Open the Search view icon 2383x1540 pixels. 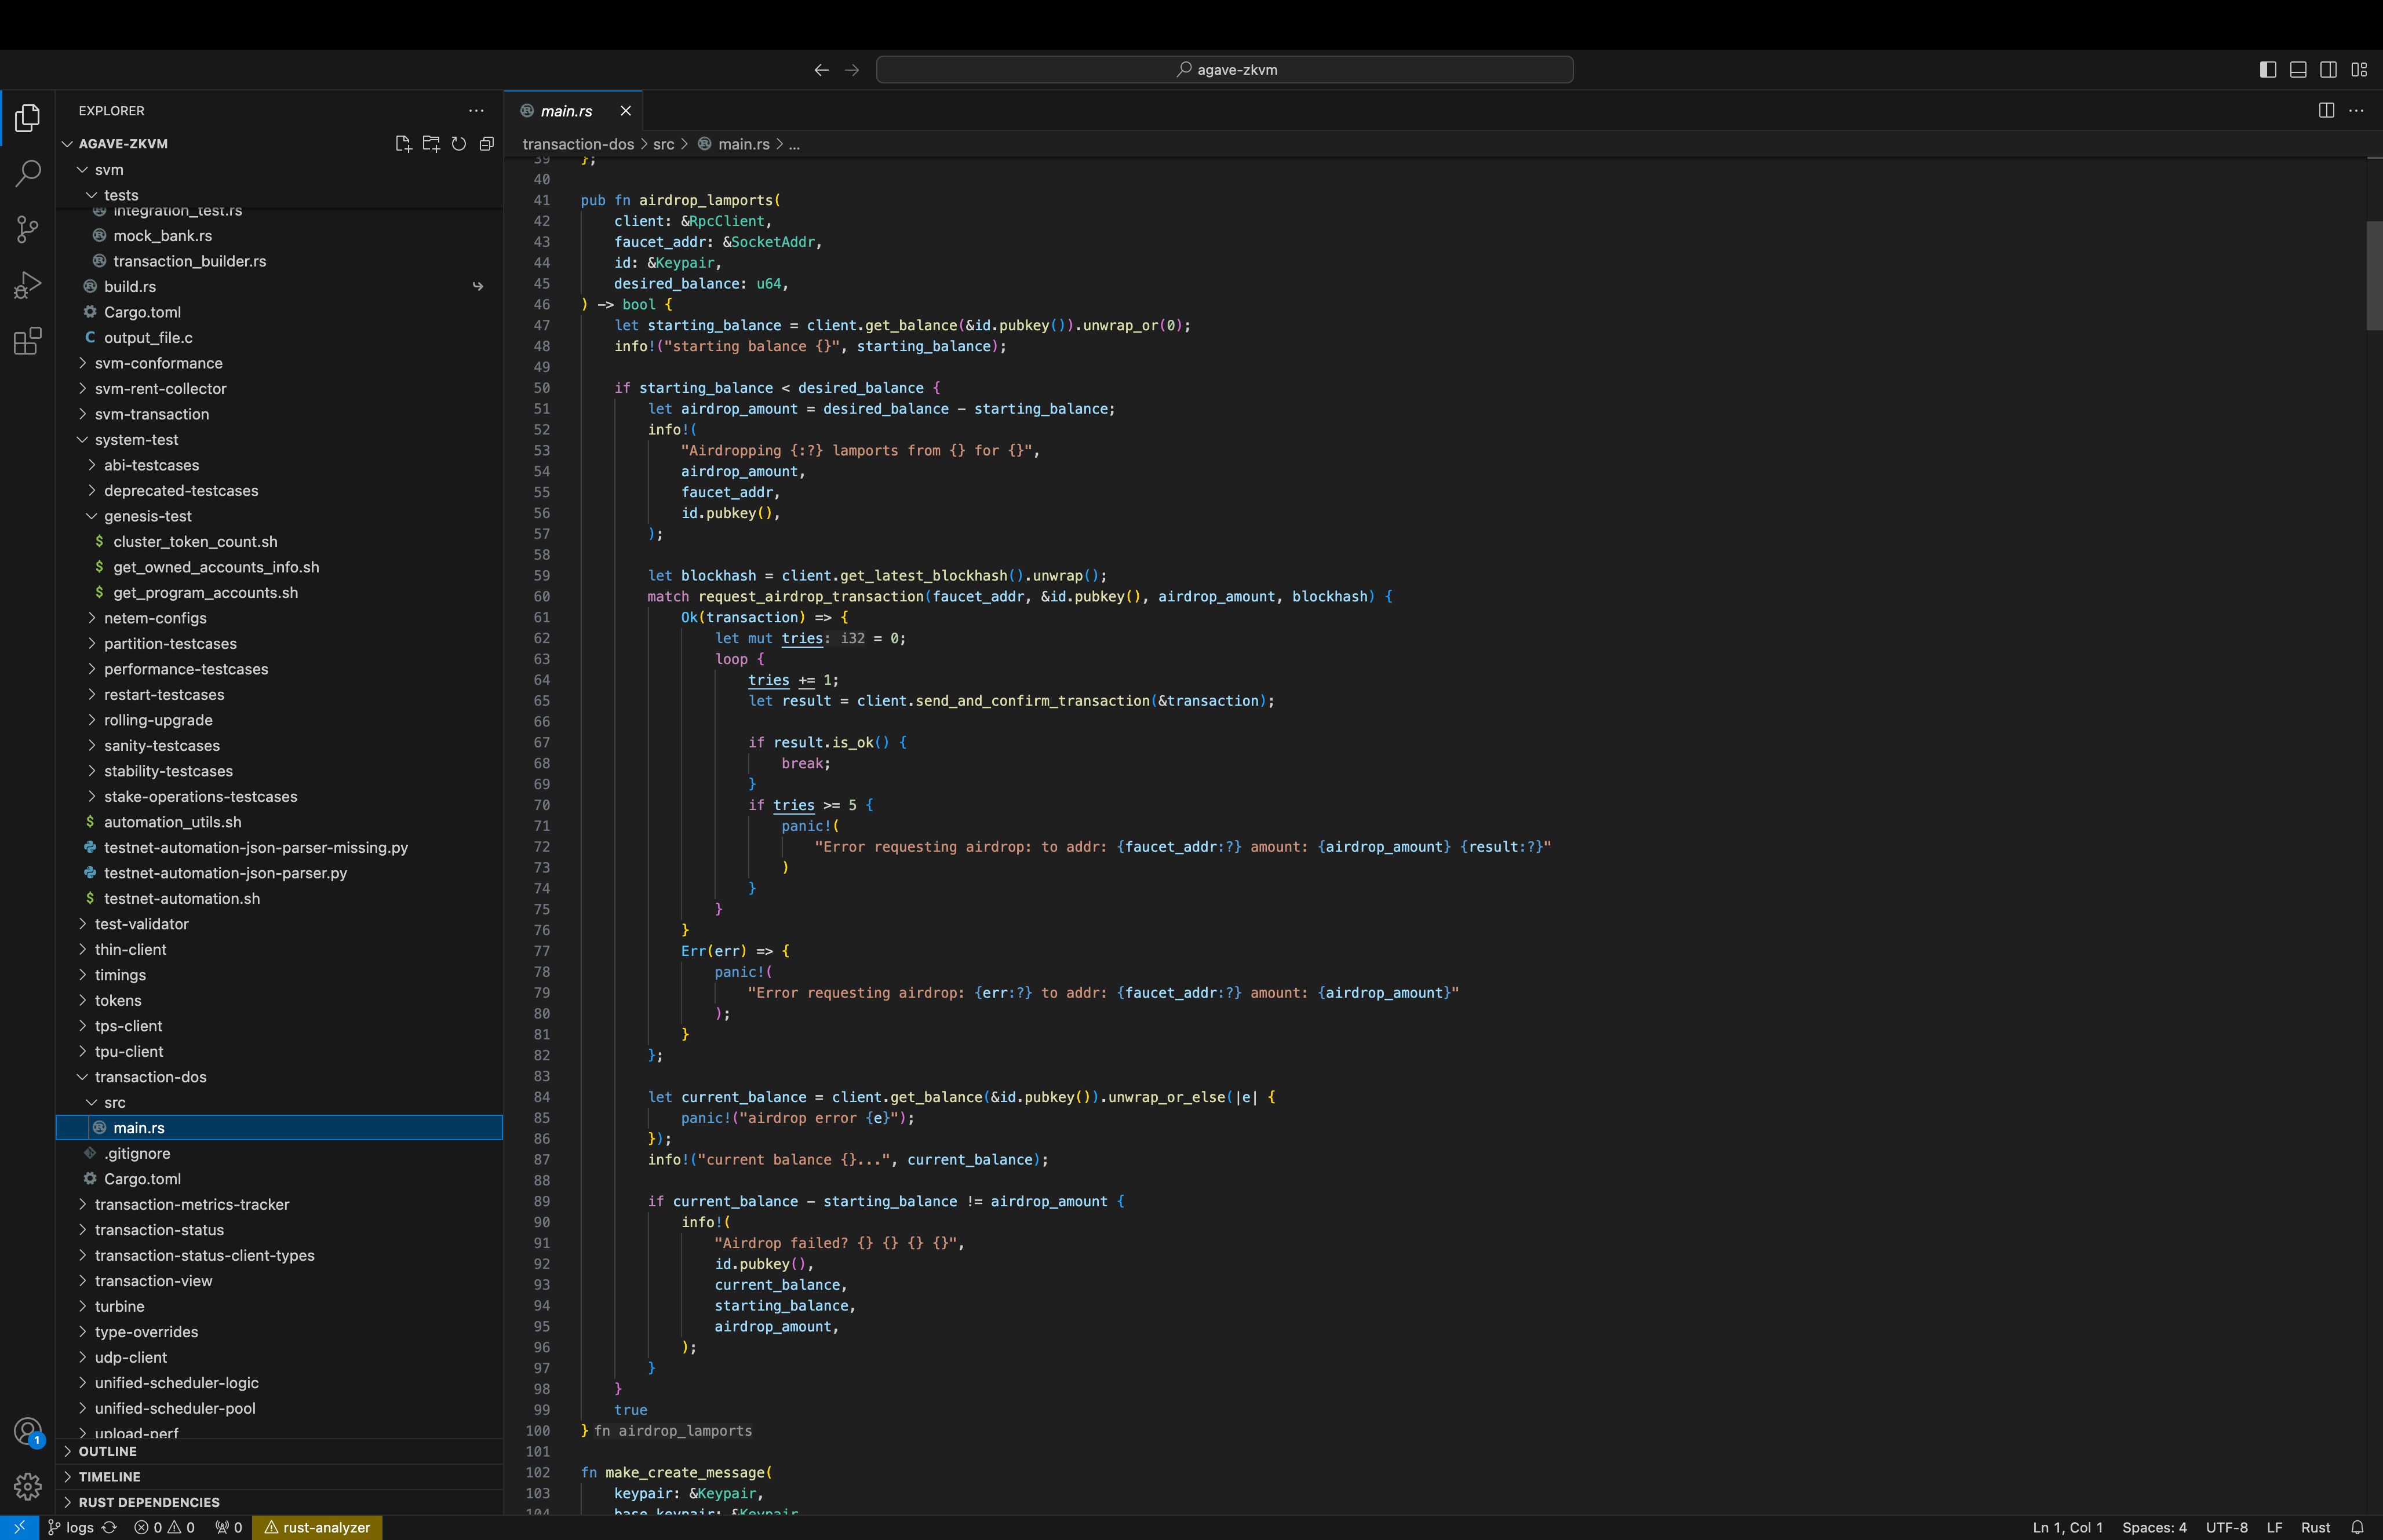[28, 174]
